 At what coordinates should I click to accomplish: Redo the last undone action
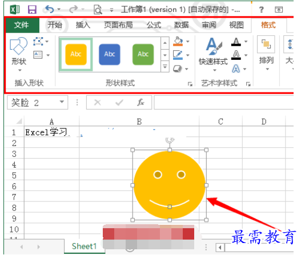(x=74, y=9)
